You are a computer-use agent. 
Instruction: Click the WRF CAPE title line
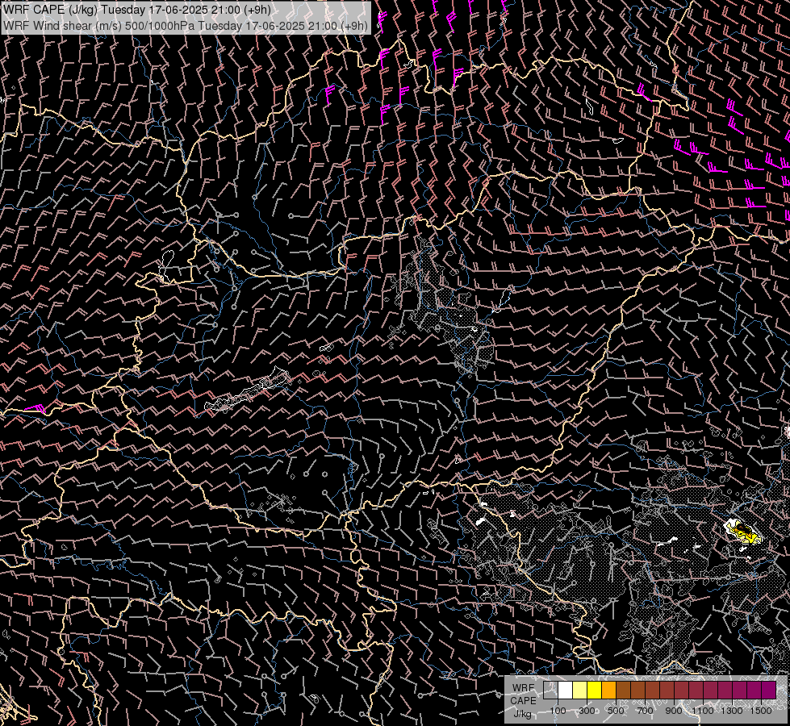pyautogui.click(x=137, y=10)
